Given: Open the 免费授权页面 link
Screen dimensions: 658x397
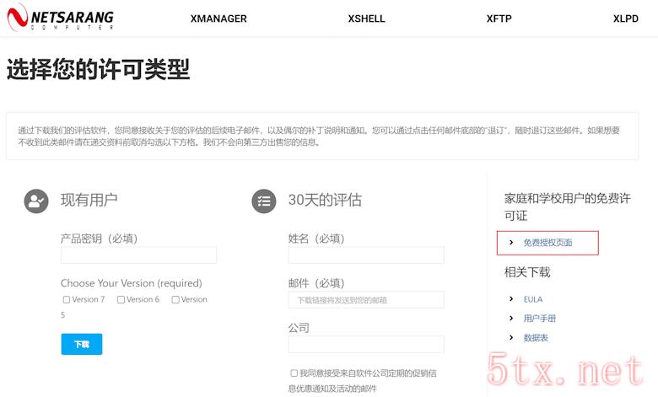Looking at the screenshot, I should click(547, 242).
